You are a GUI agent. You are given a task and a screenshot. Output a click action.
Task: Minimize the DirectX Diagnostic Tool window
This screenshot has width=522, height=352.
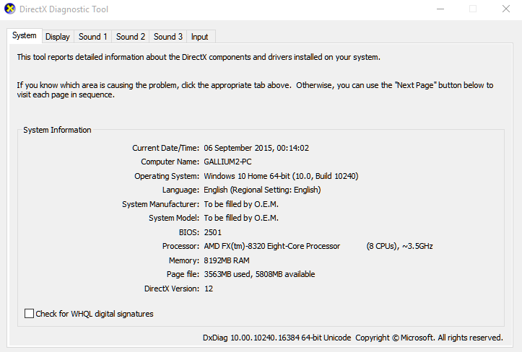(440, 9)
